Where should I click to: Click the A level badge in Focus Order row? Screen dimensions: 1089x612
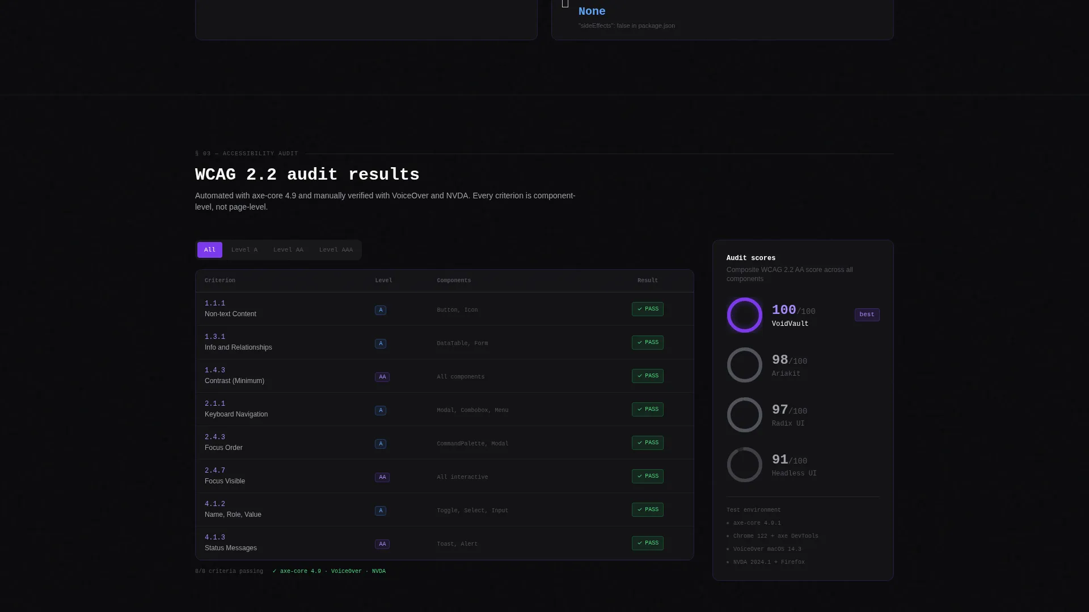click(381, 444)
